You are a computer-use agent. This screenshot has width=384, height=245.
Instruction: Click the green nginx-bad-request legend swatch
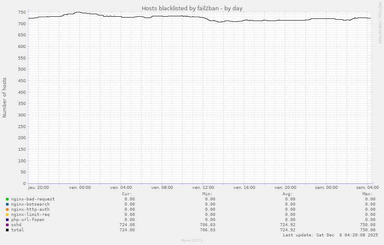point(7,199)
